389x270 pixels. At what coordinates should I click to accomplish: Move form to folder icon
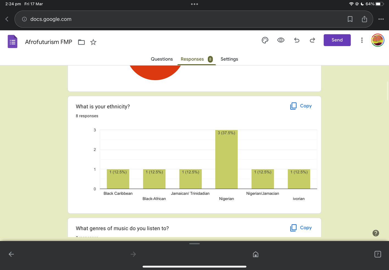click(81, 42)
